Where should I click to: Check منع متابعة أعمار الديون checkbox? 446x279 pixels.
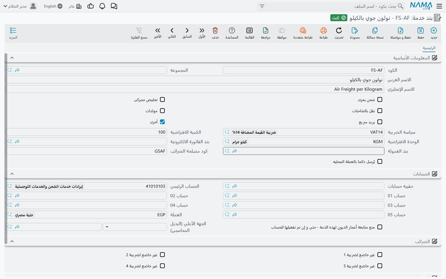(x=380, y=227)
